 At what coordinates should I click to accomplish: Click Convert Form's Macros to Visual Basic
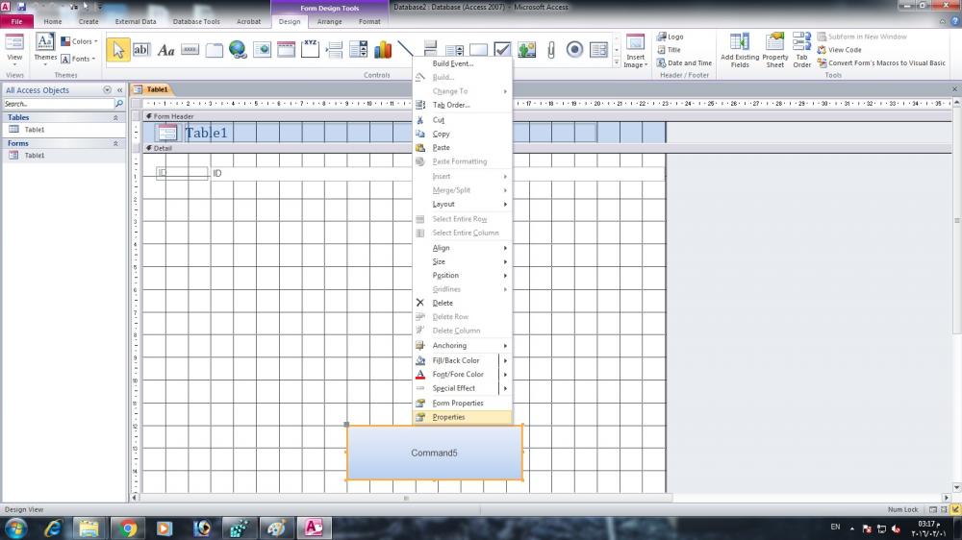pos(881,63)
